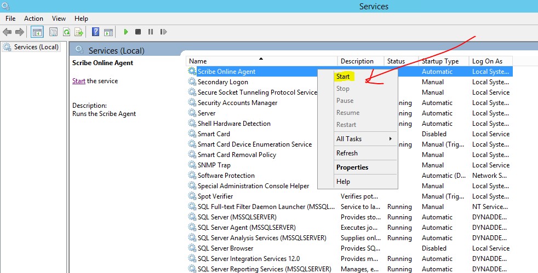This screenshot has width=538, height=273.
Task: Select the Secure Socket Tunneling Protocol Service row
Action: 257,92
